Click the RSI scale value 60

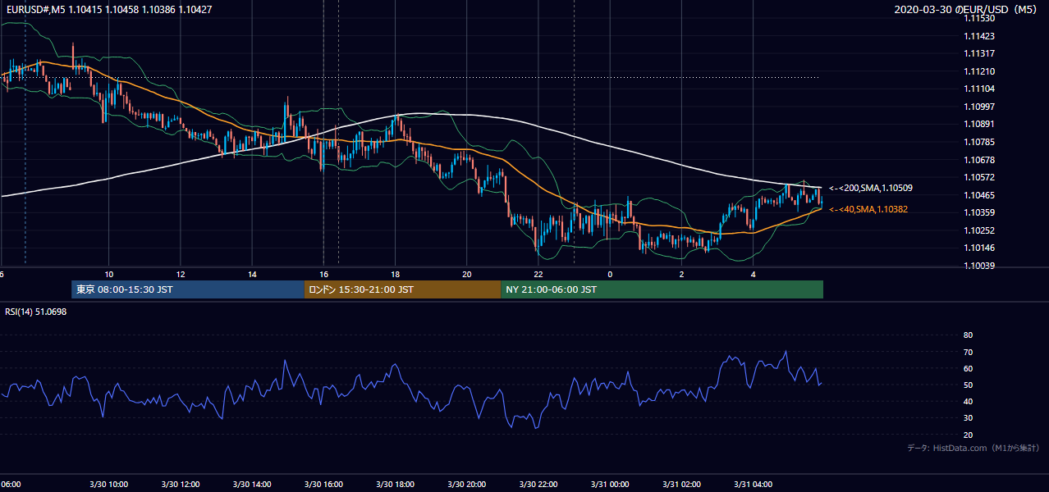968,368
